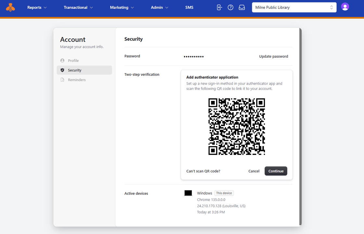364x234 pixels.
Task: Click Can't scan QR code link
Action: [203, 171]
